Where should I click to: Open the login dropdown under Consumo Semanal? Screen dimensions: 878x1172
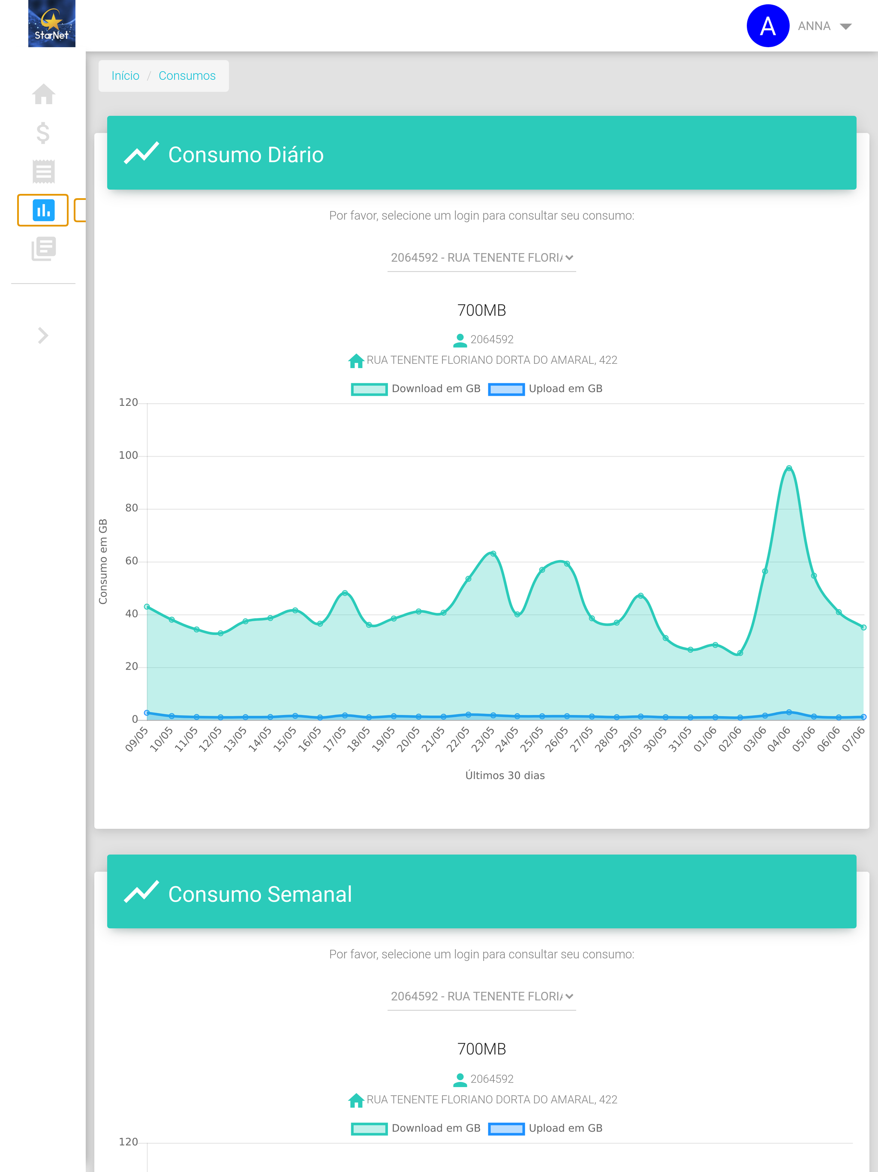(481, 997)
